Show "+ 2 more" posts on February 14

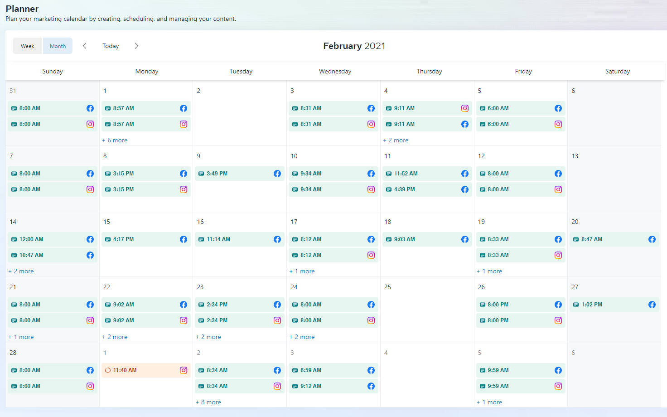pyautogui.click(x=21, y=271)
